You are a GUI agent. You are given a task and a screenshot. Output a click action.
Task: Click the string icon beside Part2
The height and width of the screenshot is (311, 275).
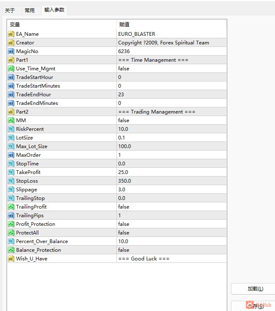point(11,111)
